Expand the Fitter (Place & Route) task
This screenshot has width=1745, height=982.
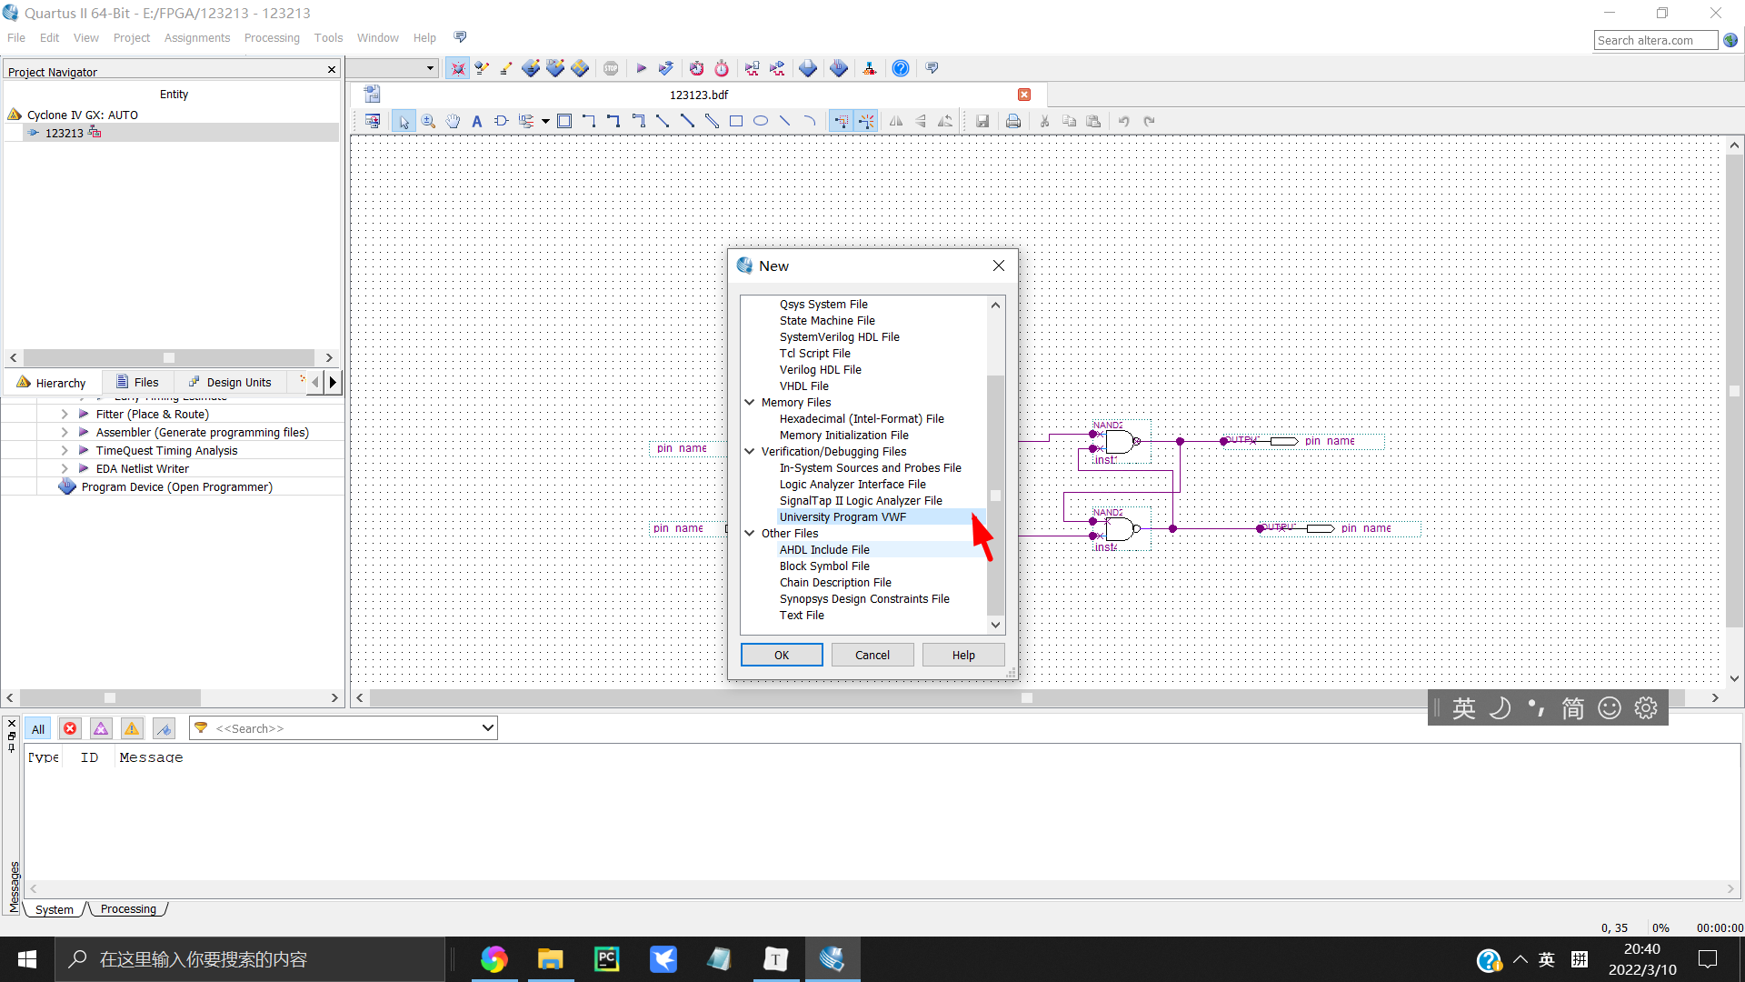click(x=65, y=414)
